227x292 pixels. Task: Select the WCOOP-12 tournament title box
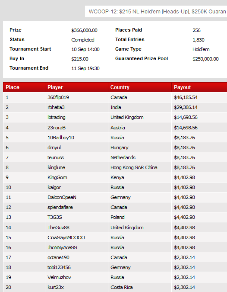pos(156,12)
